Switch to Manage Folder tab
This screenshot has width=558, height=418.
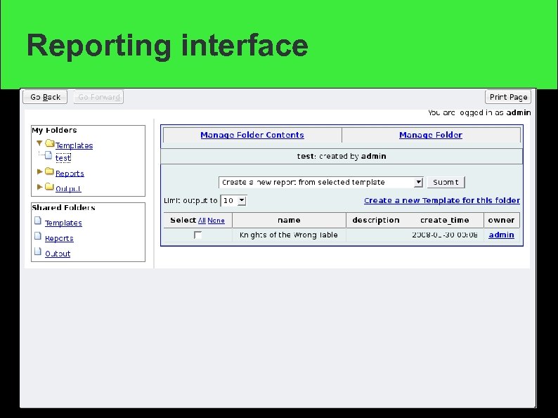(431, 135)
